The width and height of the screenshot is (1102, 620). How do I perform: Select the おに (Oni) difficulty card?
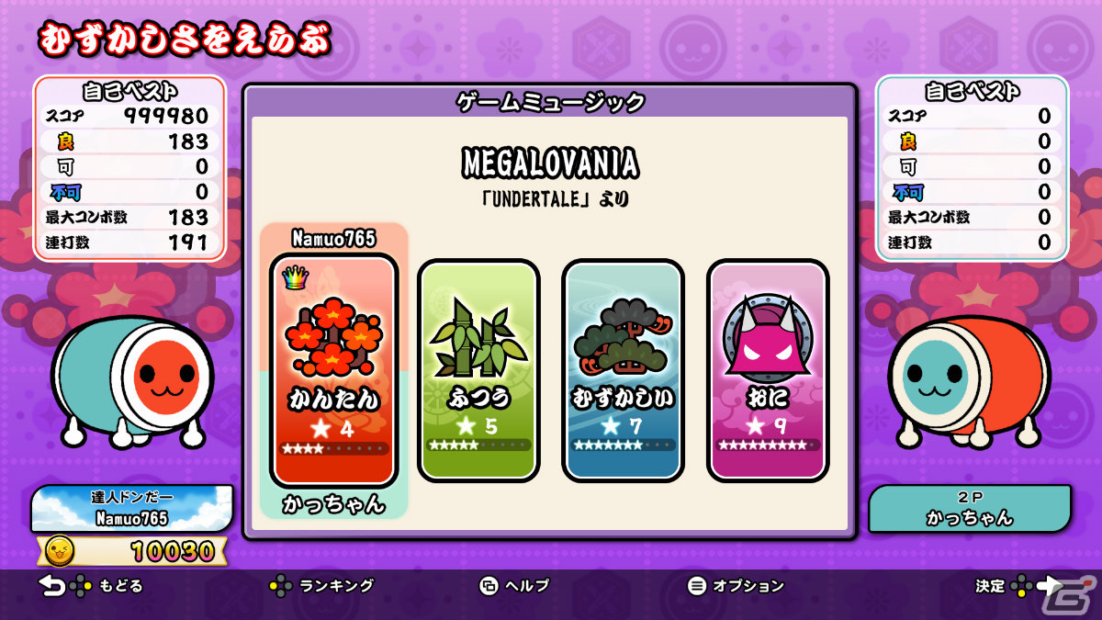coord(767,370)
